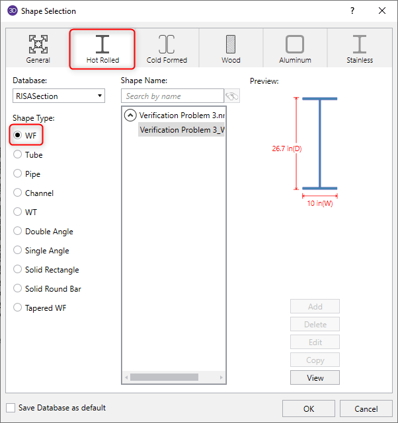Select the Tapered WF option
The image size is (398, 423).
[x=18, y=308]
